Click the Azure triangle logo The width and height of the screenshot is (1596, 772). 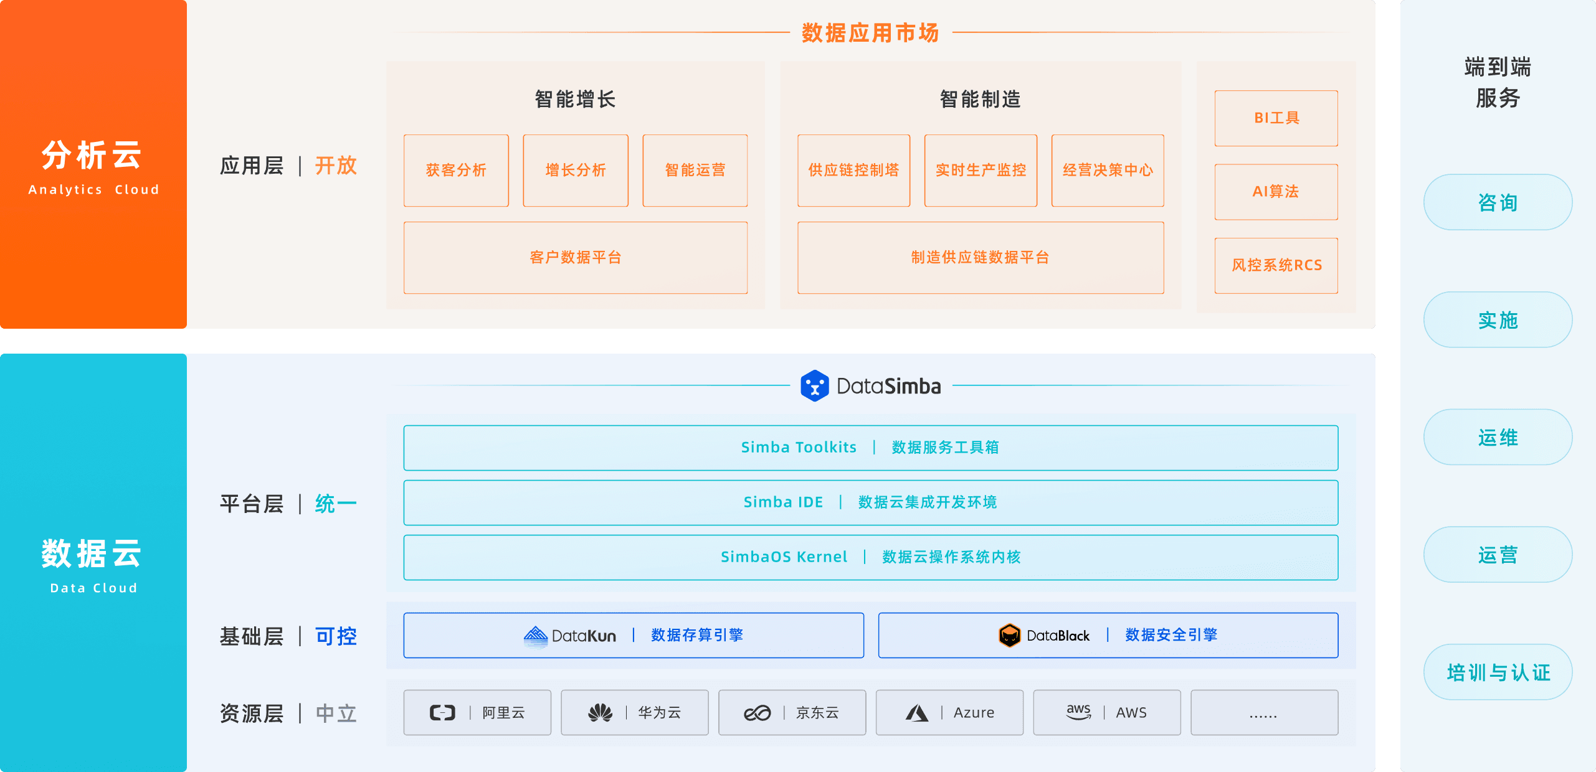click(916, 713)
